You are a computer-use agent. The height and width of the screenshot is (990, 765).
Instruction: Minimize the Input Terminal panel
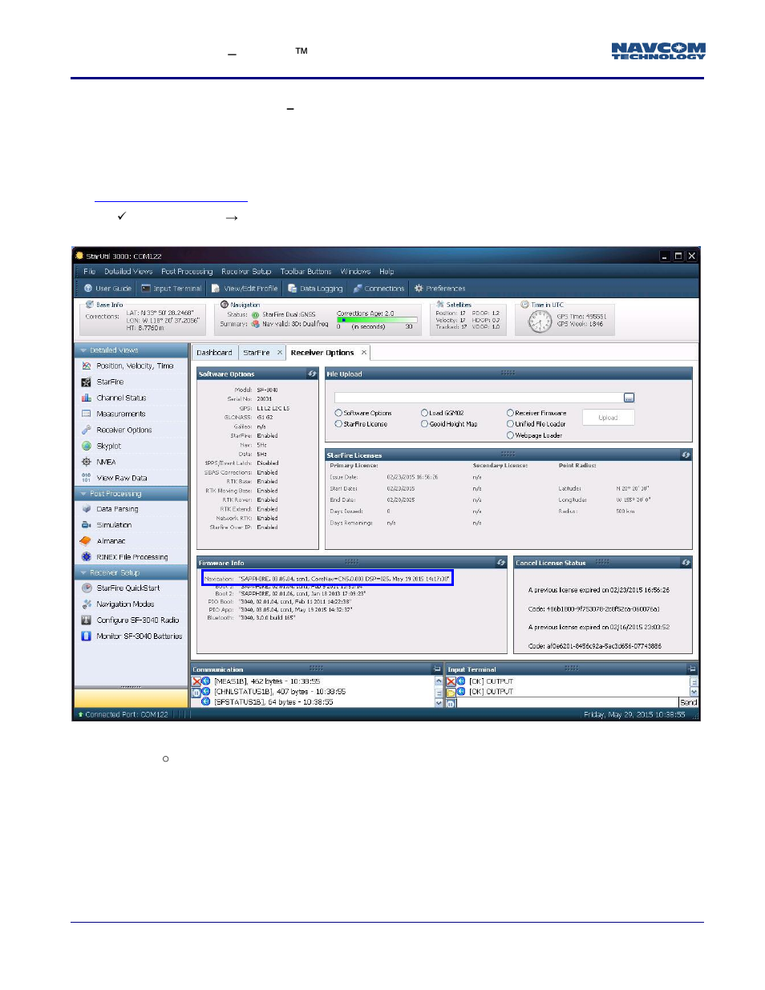[x=692, y=669]
